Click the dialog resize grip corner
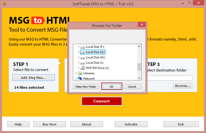This screenshot has height=133, width=206. click(x=144, y=91)
